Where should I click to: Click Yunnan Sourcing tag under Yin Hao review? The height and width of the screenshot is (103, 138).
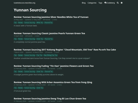tap(30, 71)
